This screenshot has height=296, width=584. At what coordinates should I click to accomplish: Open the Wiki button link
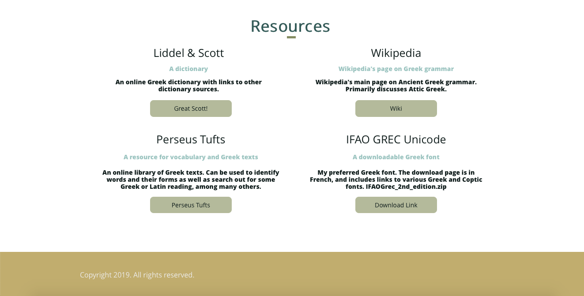(x=396, y=109)
